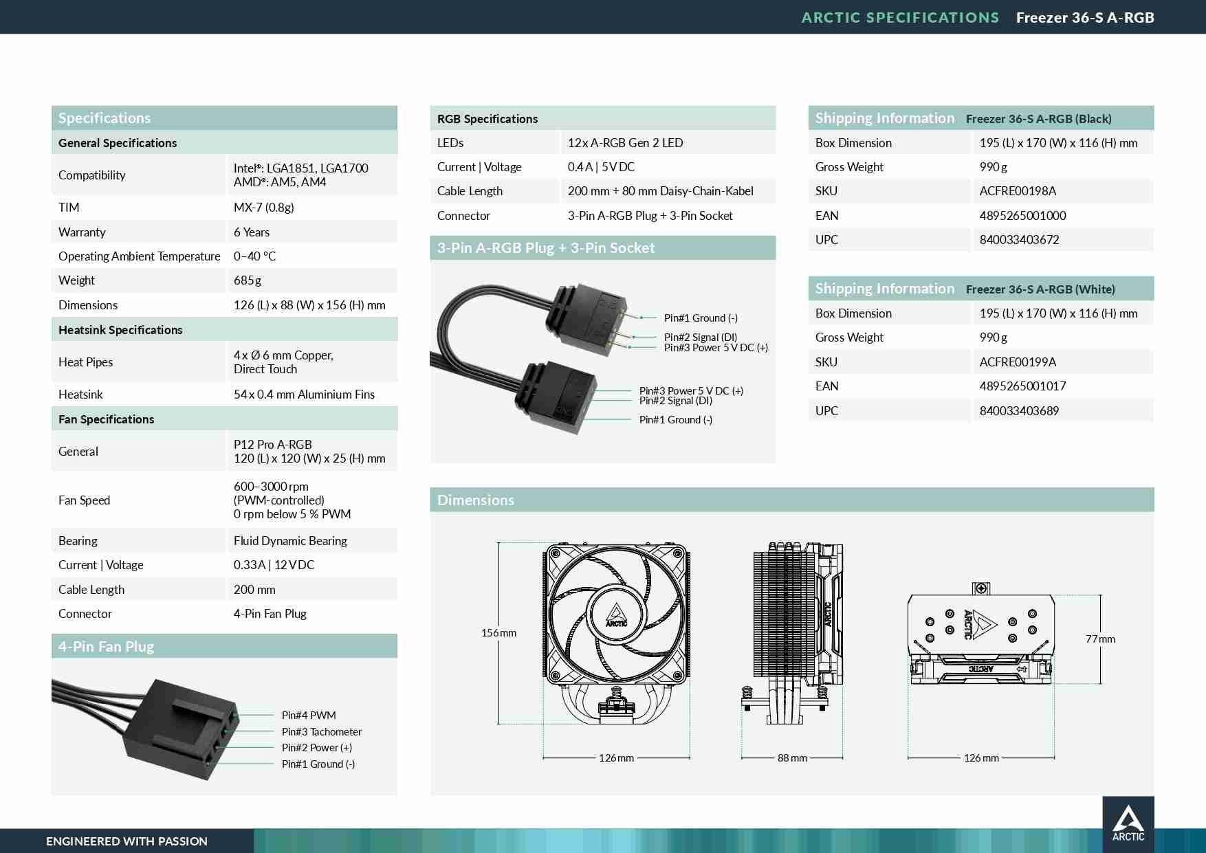The width and height of the screenshot is (1206, 853).
Task: Select the bearing value "Fluid Dynamic Bearing"
Action: pyautogui.click(x=290, y=541)
